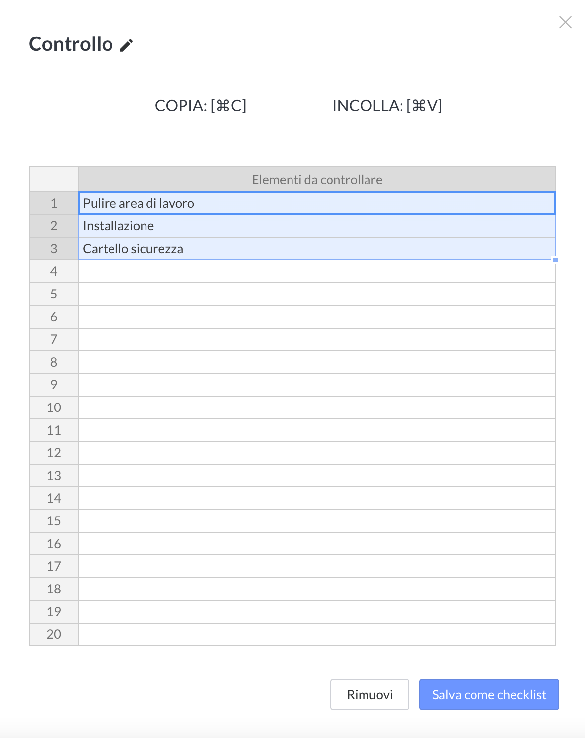Select row header 10
The width and height of the screenshot is (585, 738).
(53, 407)
